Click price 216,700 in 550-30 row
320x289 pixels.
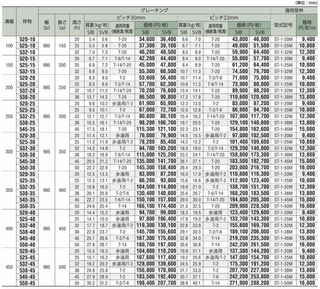click(x=260, y=167)
